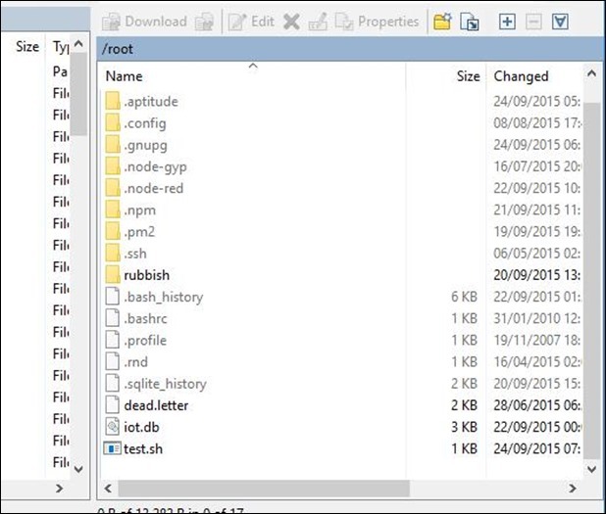This screenshot has width=606, height=514.
Task: Click the Download toolbar button
Action: 144,22
